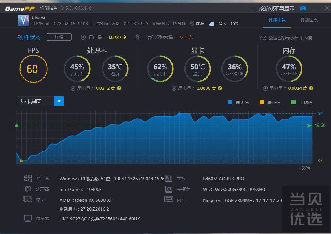Click the version text V 5.3.1066.118
This screenshot has width=331, height=234.
[x=76, y=8]
